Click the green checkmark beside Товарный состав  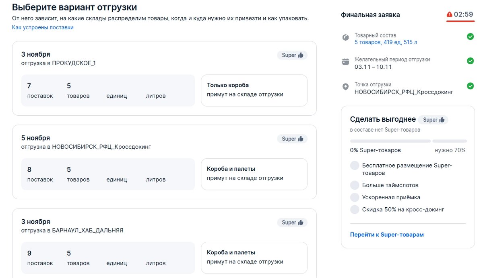[x=470, y=37]
